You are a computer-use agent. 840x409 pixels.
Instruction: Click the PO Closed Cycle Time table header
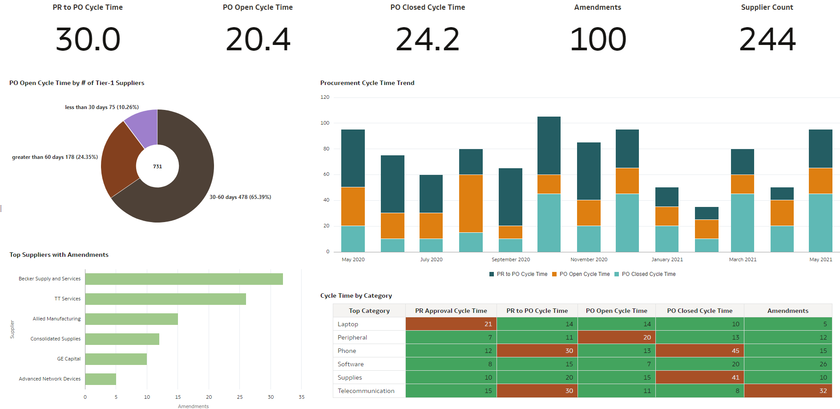pos(700,311)
